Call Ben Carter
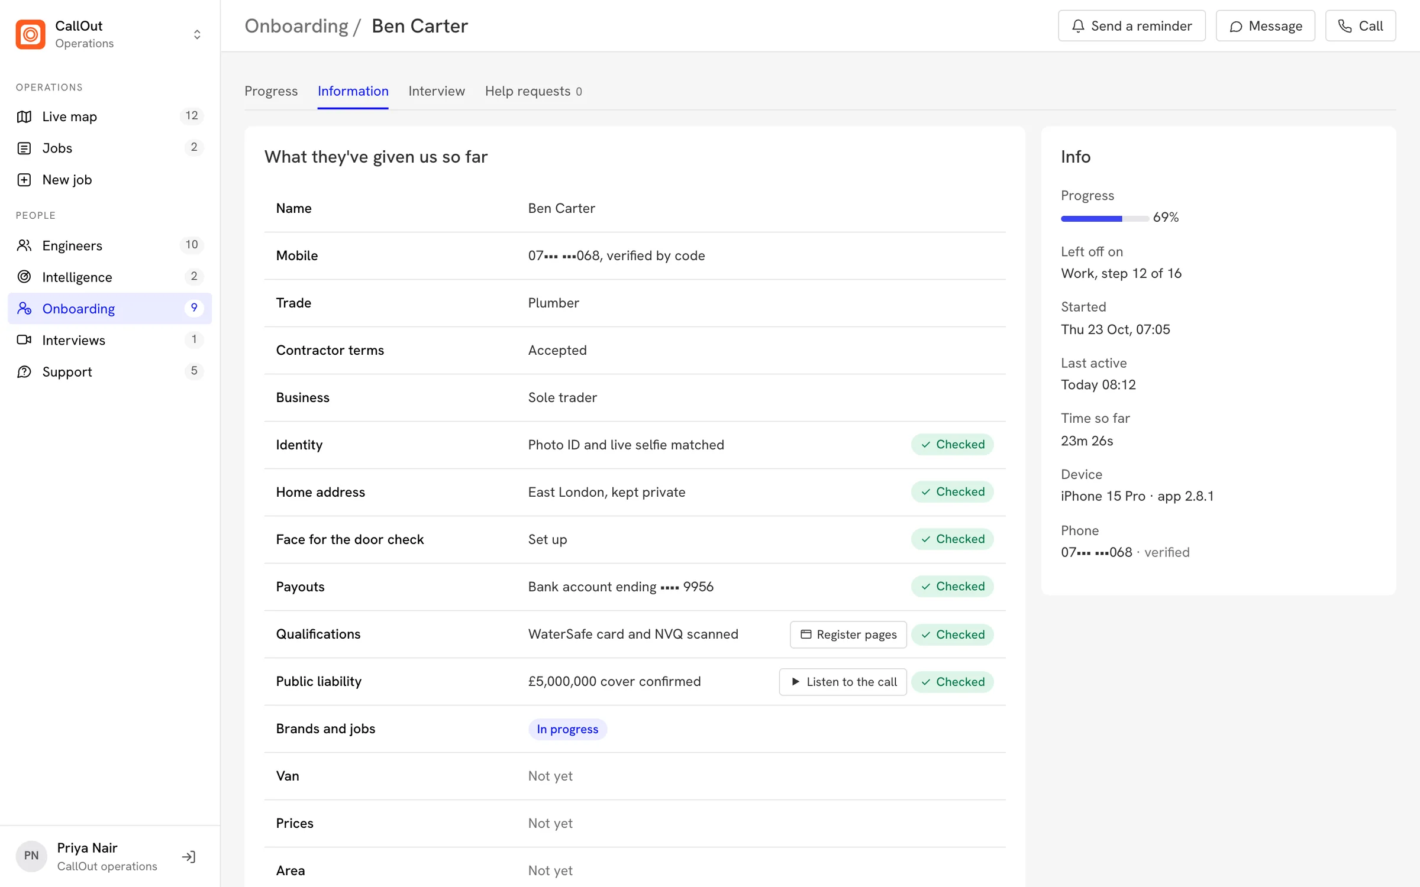The height and width of the screenshot is (887, 1420). [1360, 26]
